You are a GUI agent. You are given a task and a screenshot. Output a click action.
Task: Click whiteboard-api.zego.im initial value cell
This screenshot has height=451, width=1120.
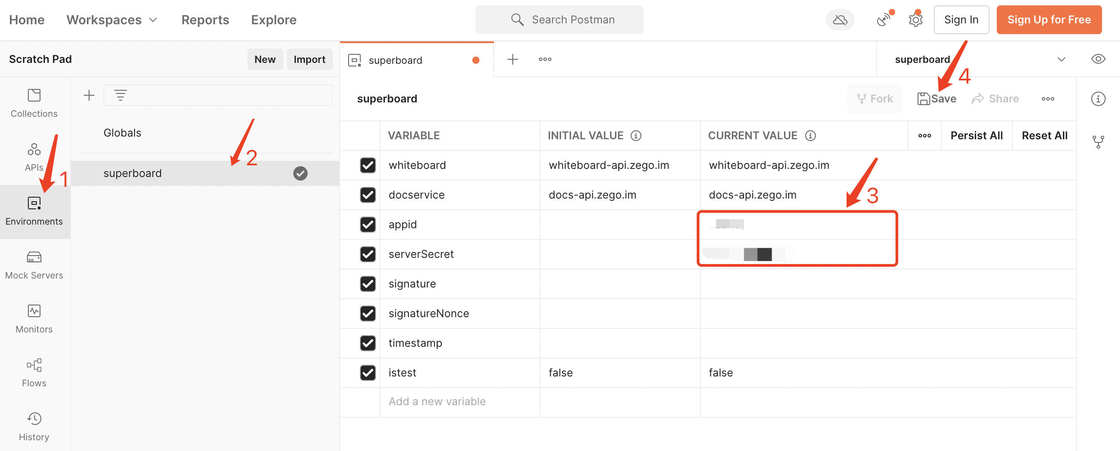pyautogui.click(x=620, y=165)
